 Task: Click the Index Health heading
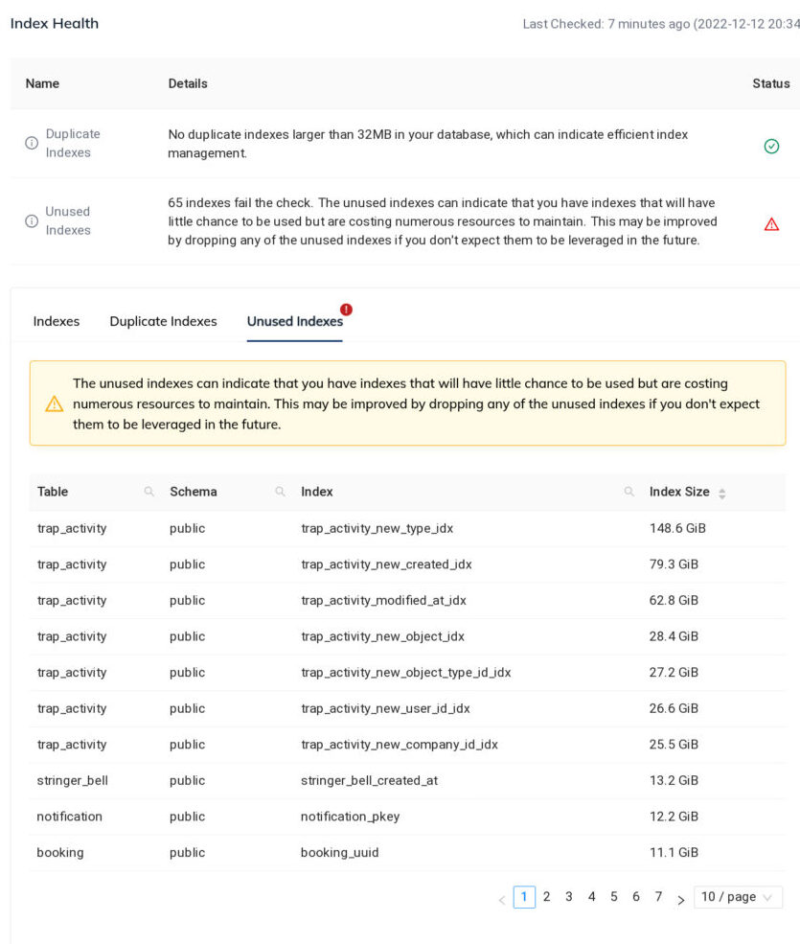click(x=55, y=23)
